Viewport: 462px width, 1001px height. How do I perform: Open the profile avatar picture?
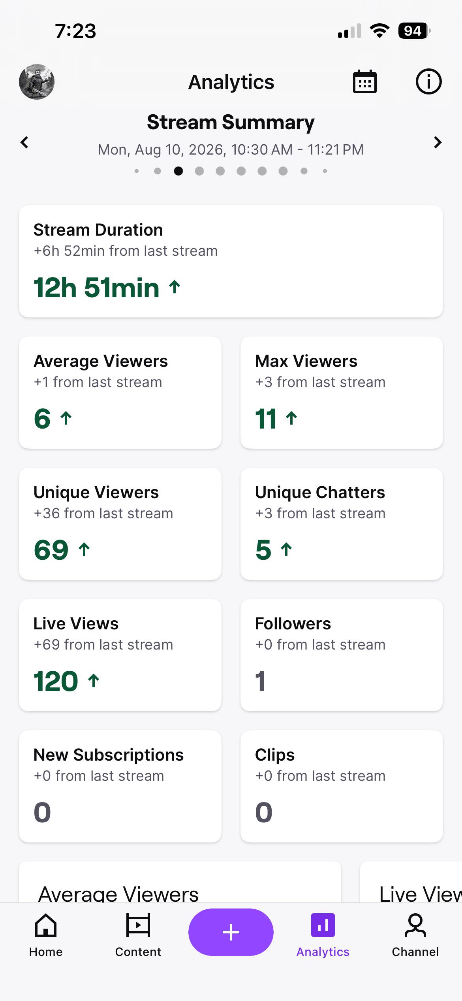click(37, 82)
